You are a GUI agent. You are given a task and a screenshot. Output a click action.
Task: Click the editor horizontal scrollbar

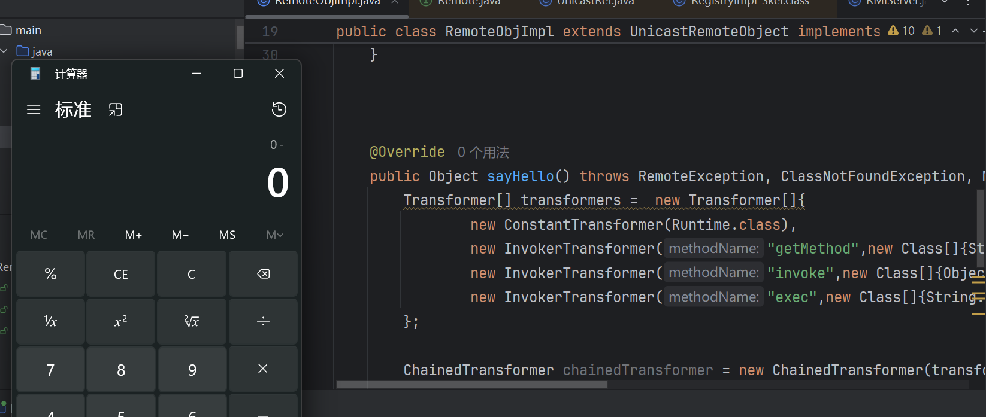coord(472,385)
